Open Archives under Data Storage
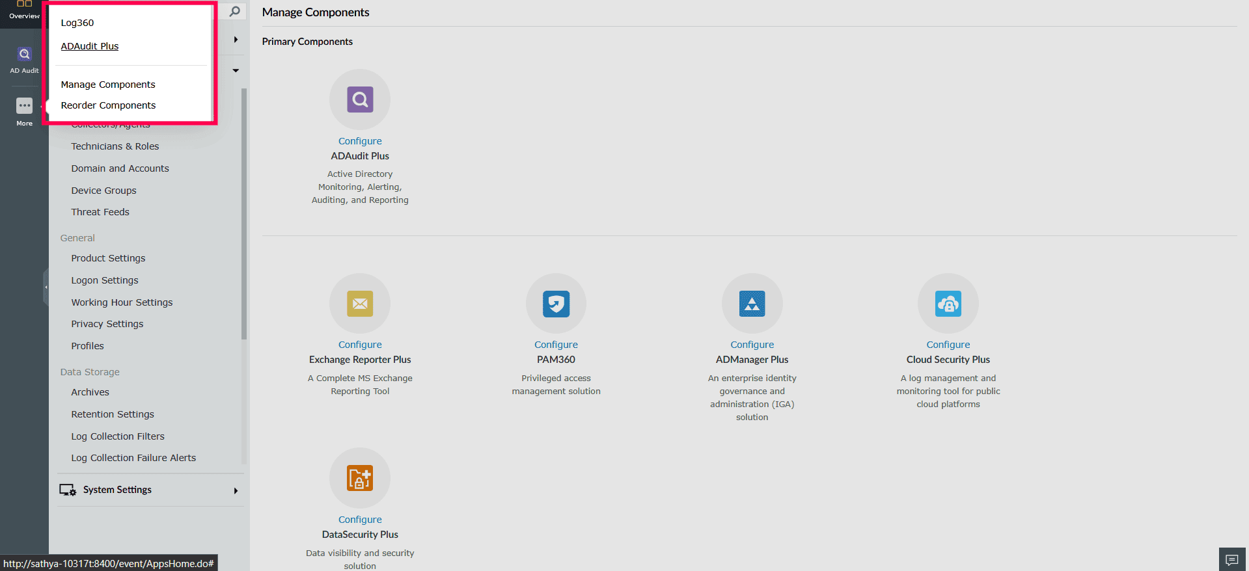This screenshot has width=1249, height=571. [x=90, y=392]
